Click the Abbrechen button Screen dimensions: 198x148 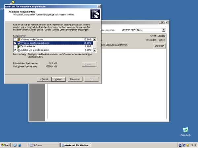pyautogui.click(x=75, y=79)
